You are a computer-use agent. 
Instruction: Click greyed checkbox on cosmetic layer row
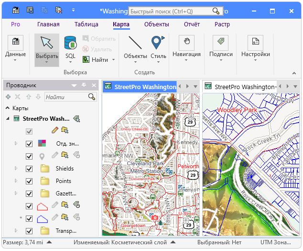[29, 132]
